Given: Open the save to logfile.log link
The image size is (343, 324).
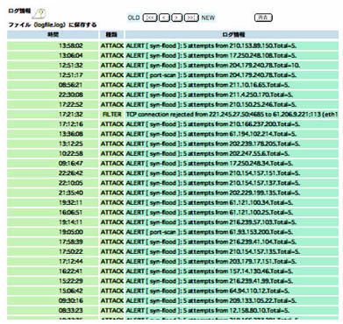Looking at the screenshot, I should [x=52, y=25].
